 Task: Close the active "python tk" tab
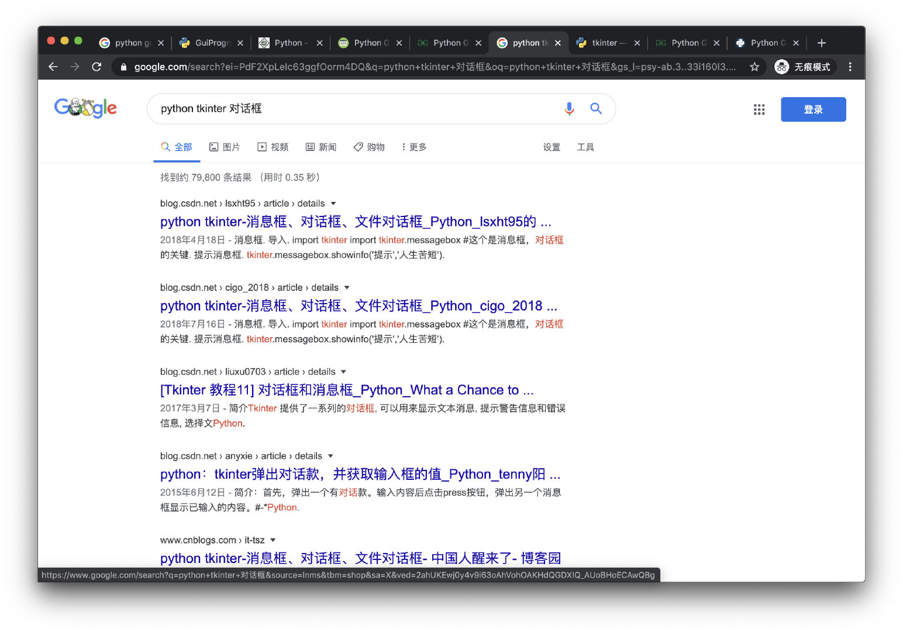pos(558,43)
